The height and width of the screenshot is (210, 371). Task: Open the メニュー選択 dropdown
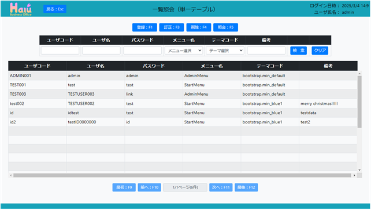[x=184, y=51]
